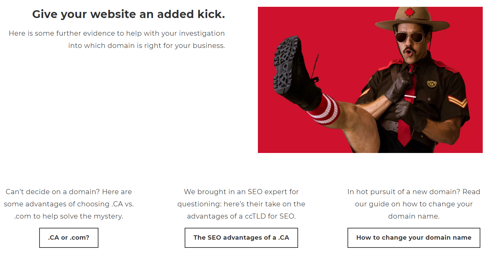The image size is (495, 256).
Task: Click the gold .CA badge on the shirt
Action: (x=432, y=84)
